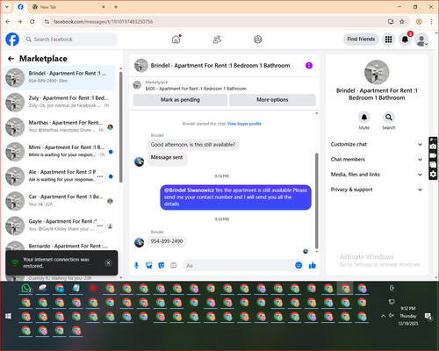
Task: Mute the chat with bell icon
Action: 364,118
